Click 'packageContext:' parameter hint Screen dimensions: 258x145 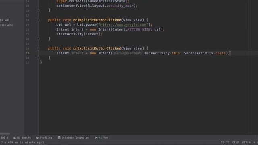point(129,53)
